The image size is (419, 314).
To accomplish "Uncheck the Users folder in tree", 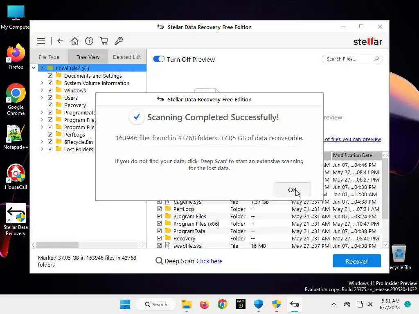I will pyautogui.click(x=50, y=98).
